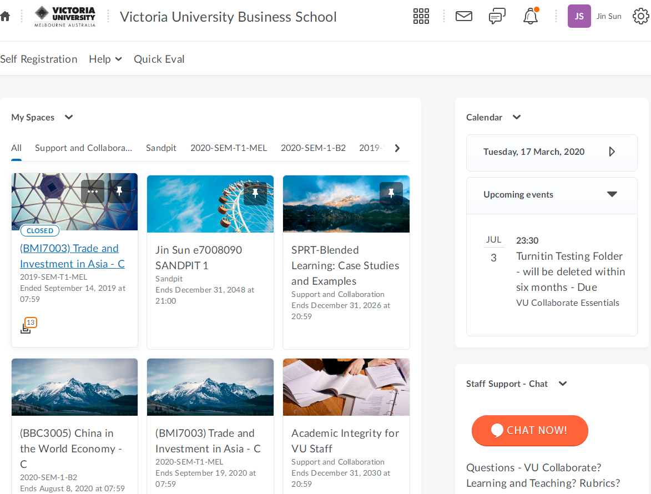Open the Academic Integrity course thumbnail

tap(346, 387)
